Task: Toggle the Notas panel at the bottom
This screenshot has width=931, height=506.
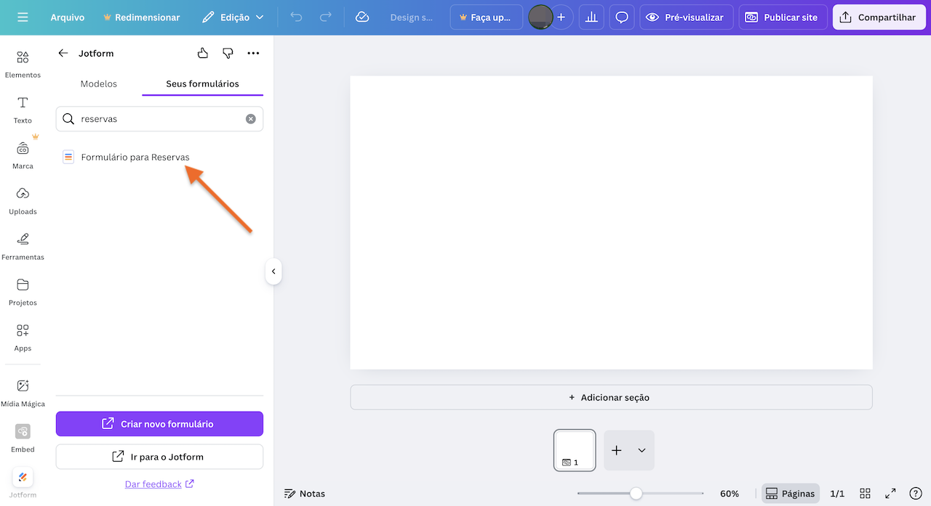Action: click(x=305, y=493)
